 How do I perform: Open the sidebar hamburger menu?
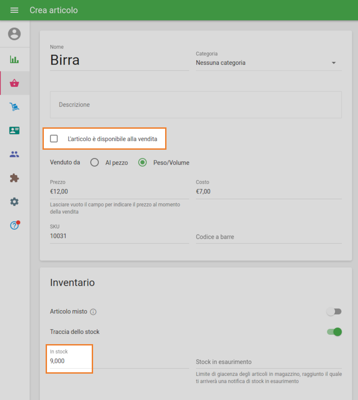[14, 10]
